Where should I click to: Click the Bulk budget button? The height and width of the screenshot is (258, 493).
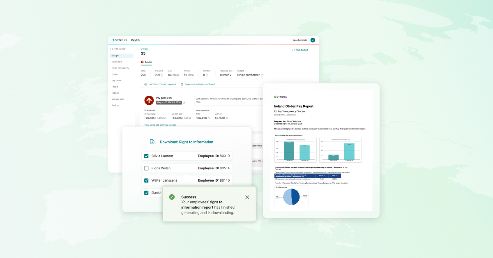click(x=300, y=50)
